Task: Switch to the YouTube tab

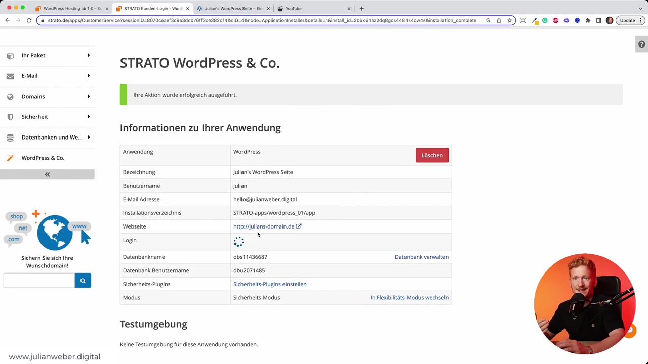Action: click(x=313, y=8)
